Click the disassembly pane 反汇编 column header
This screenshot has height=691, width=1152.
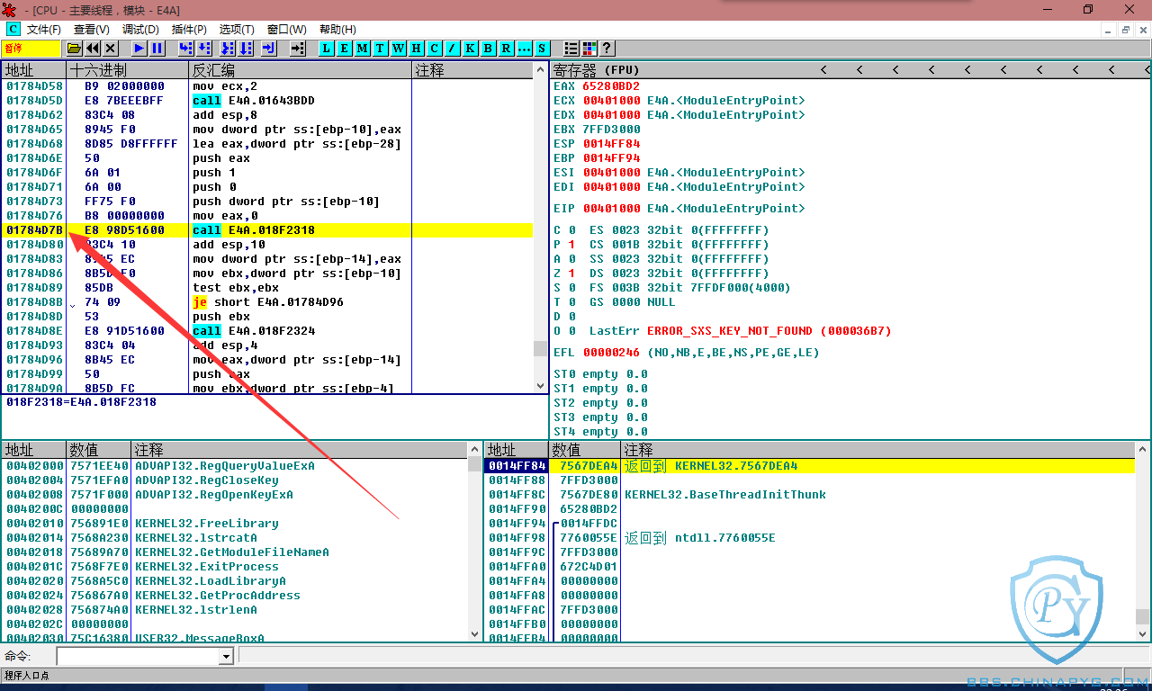[x=301, y=70]
